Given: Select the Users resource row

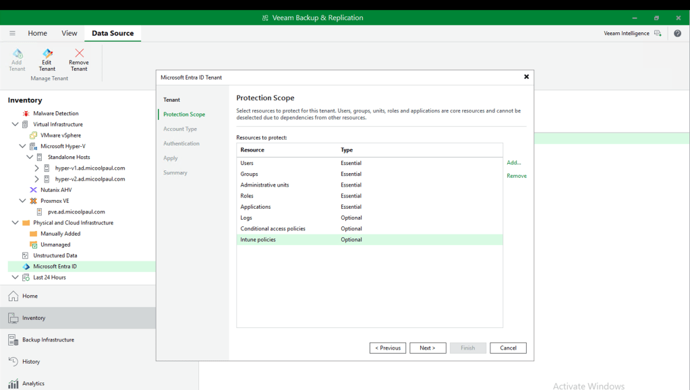Looking at the screenshot, I should (370, 163).
